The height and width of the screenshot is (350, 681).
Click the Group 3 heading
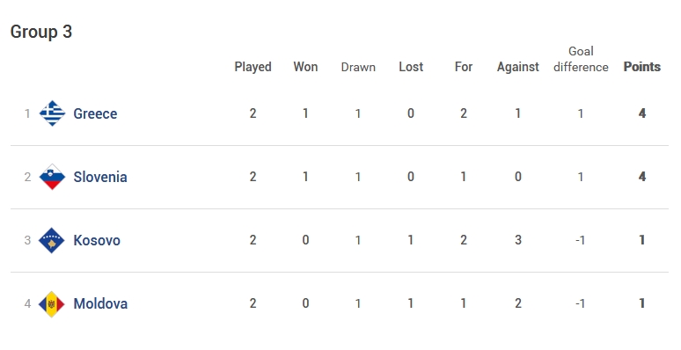click(41, 32)
